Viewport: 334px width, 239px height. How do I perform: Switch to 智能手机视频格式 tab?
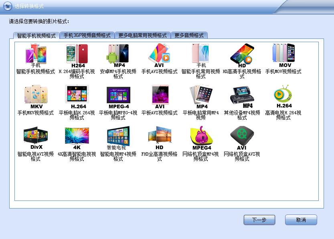[x=36, y=36]
